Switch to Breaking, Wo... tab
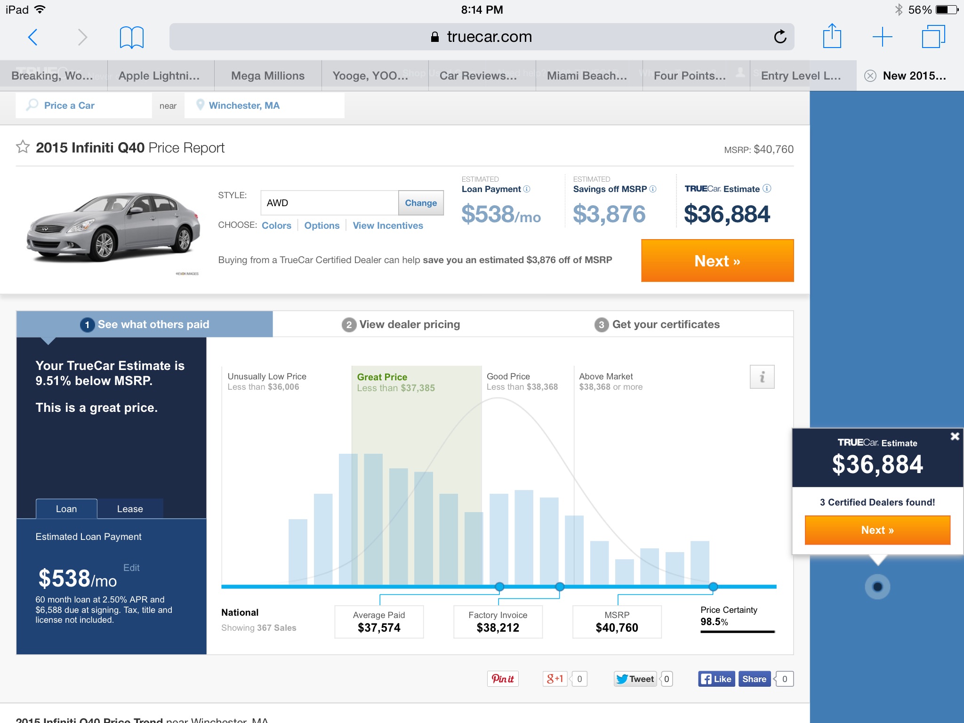The width and height of the screenshot is (964, 723). coord(53,76)
